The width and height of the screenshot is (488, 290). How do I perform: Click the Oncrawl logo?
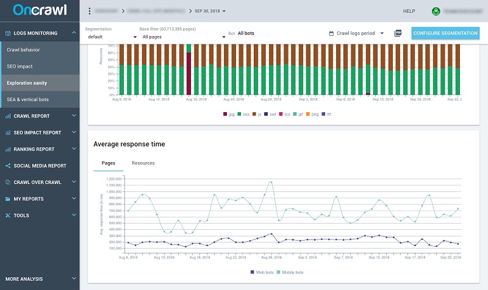pyautogui.click(x=40, y=10)
